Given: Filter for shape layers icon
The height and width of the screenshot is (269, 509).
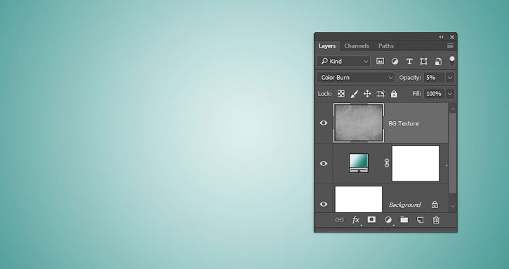Looking at the screenshot, I should (x=423, y=61).
